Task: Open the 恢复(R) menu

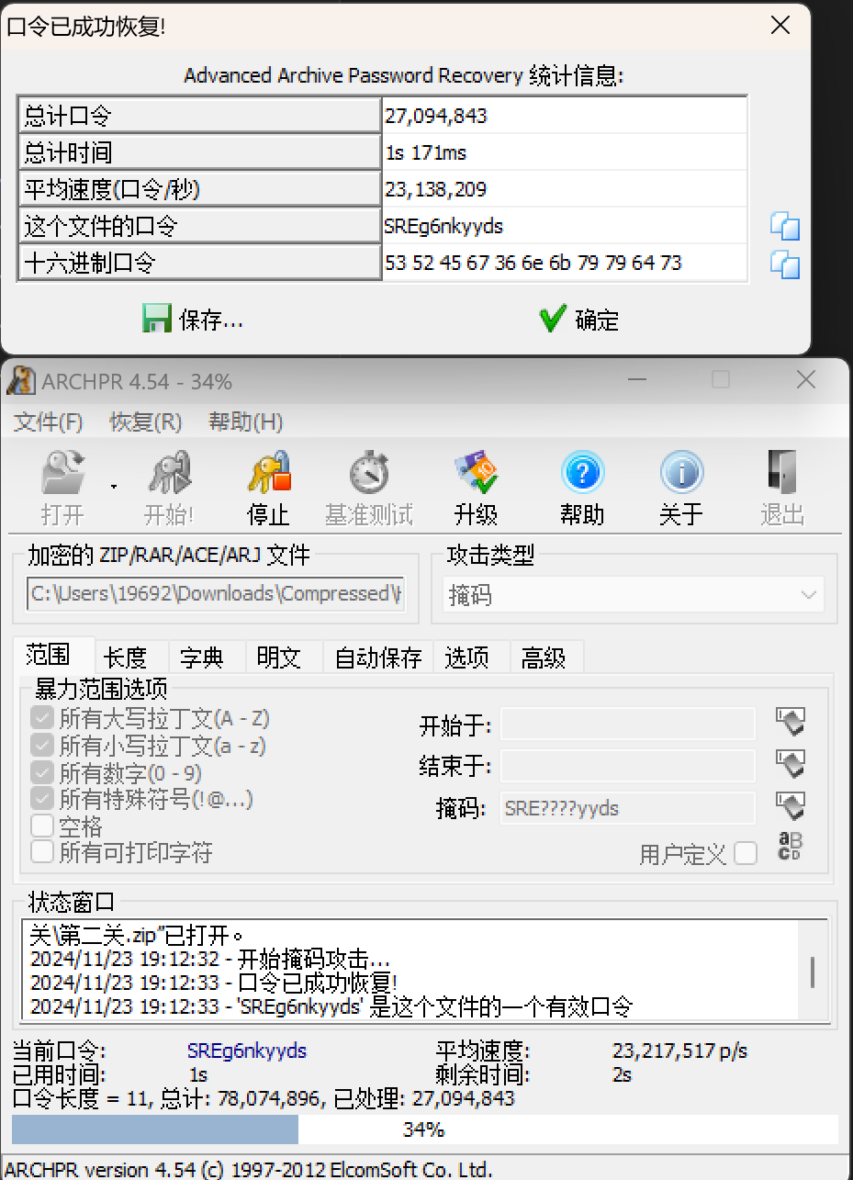Action: tap(146, 422)
